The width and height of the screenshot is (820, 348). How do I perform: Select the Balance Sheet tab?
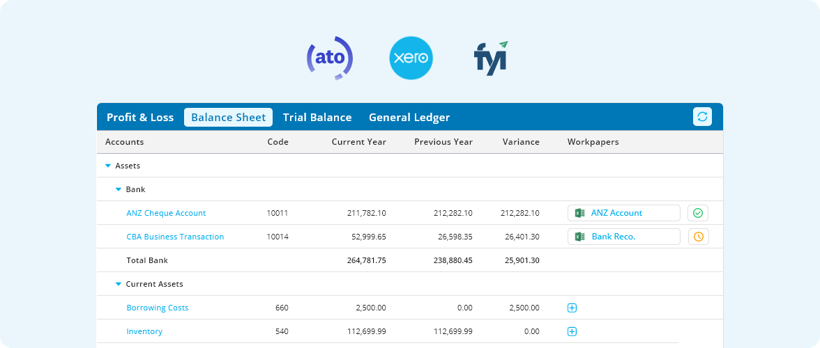[229, 118]
